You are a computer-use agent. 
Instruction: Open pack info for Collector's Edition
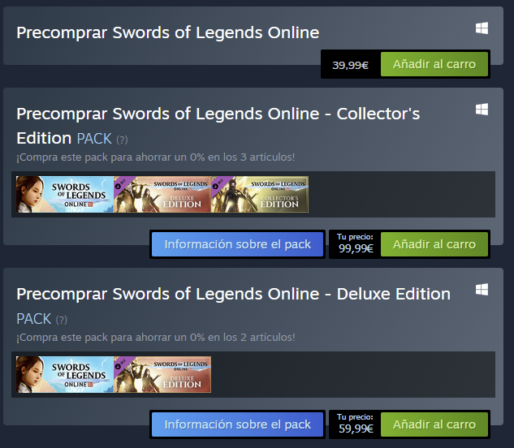click(x=237, y=244)
